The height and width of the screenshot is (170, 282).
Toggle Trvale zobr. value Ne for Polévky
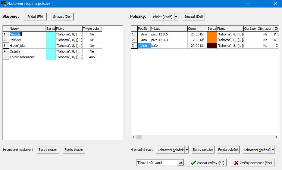pos(92,40)
